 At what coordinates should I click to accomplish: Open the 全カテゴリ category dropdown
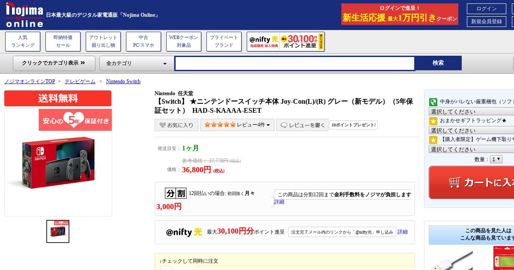tap(137, 63)
